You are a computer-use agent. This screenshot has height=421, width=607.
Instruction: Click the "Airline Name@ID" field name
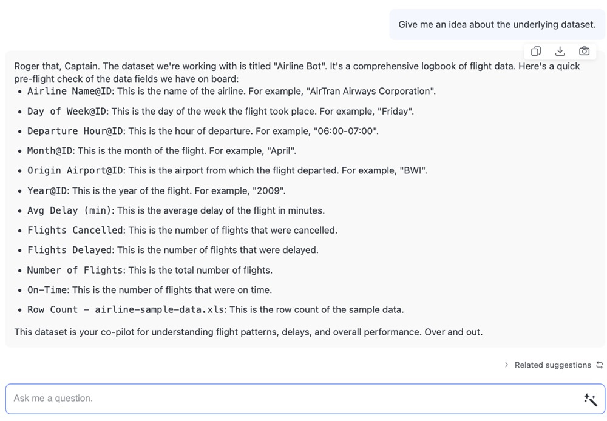pyautogui.click(x=67, y=91)
